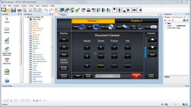Open Print Preview from the toolbar
Viewport: 191px width, 107px height.
(x=24, y=10)
